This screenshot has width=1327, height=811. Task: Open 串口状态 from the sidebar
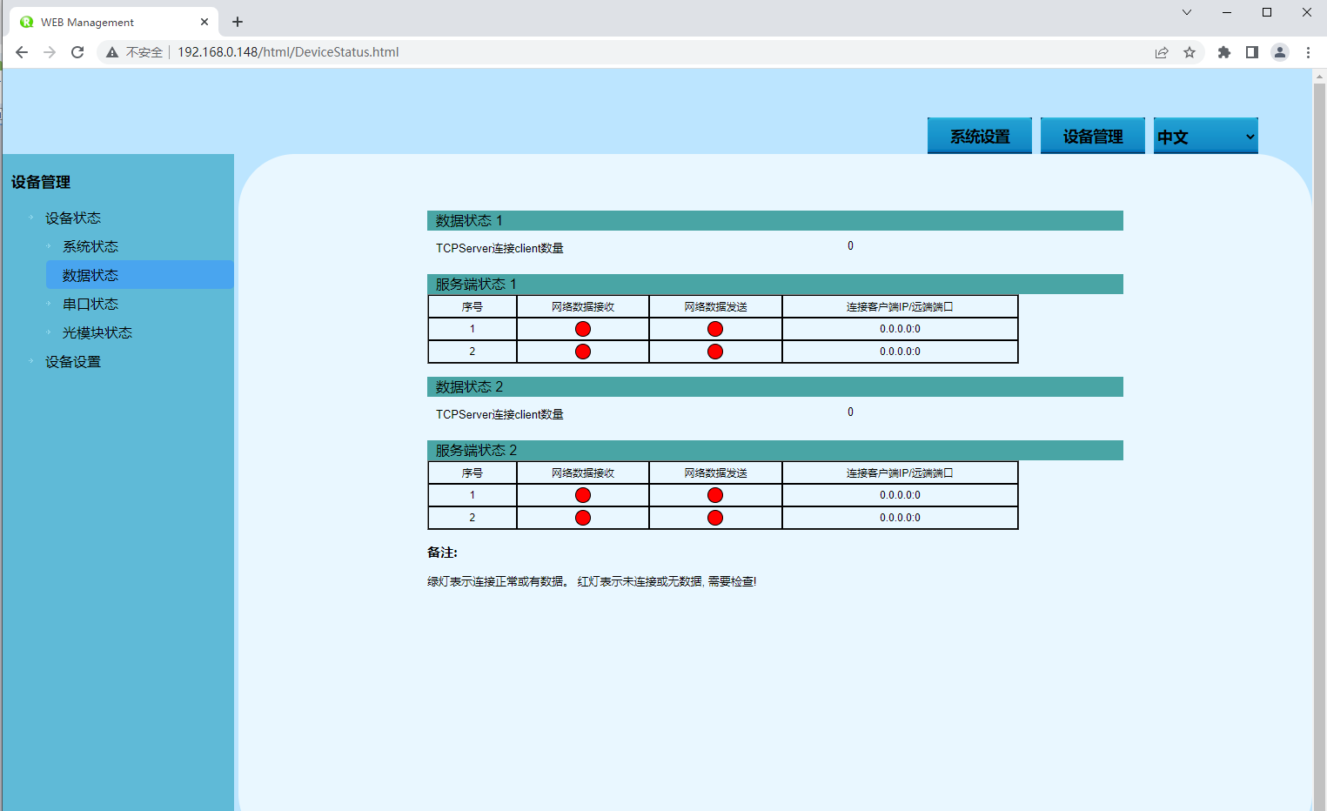[90, 304]
